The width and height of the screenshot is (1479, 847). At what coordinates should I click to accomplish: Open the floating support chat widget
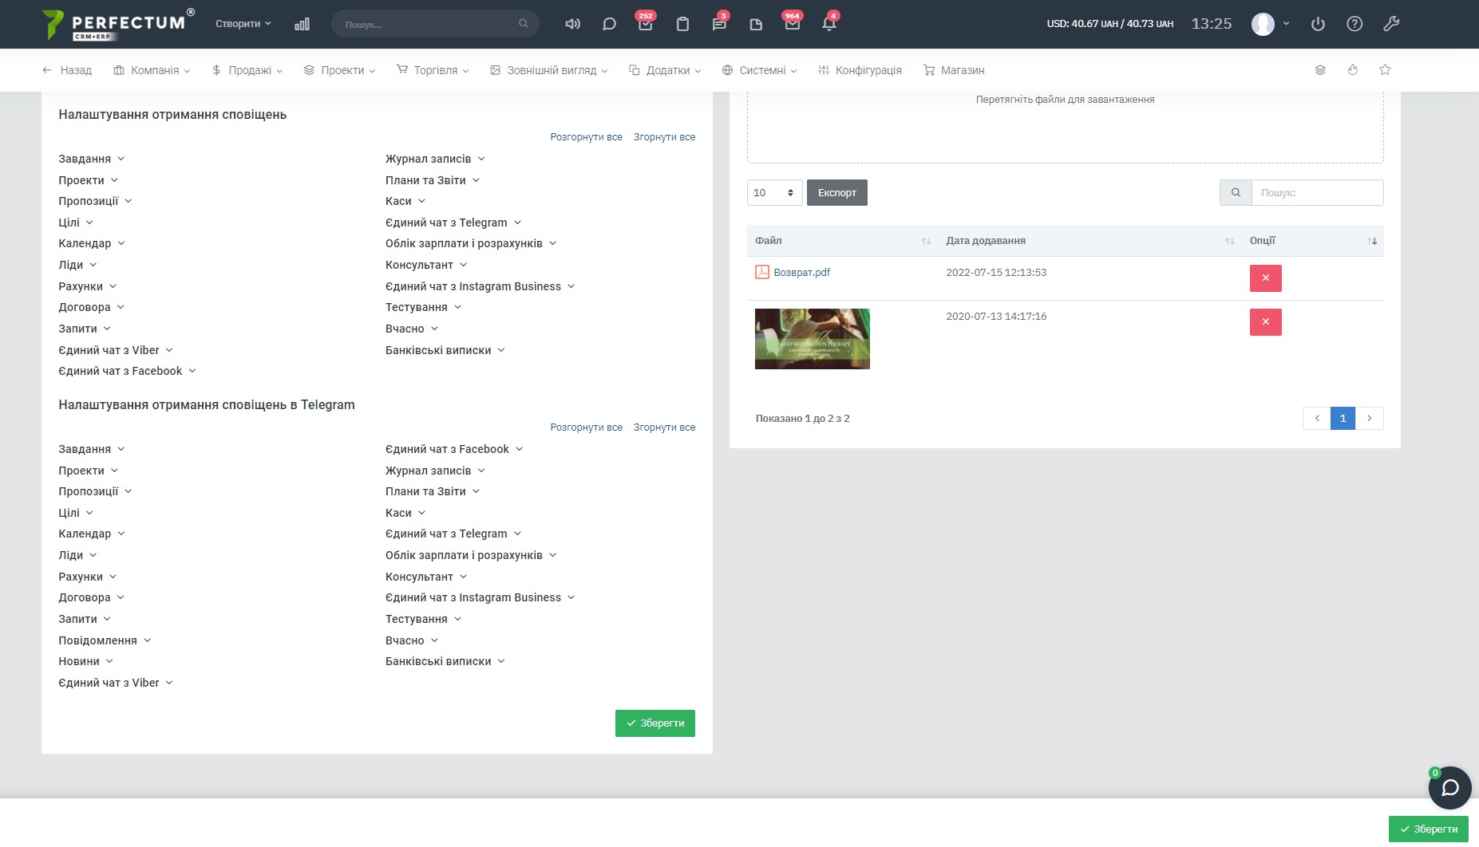coord(1449,788)
